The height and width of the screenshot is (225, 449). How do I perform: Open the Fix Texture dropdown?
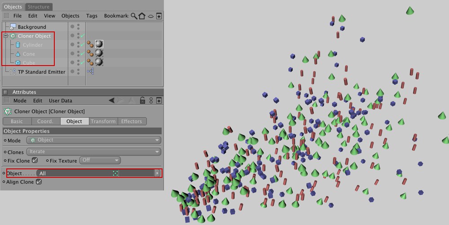(100, 160)
